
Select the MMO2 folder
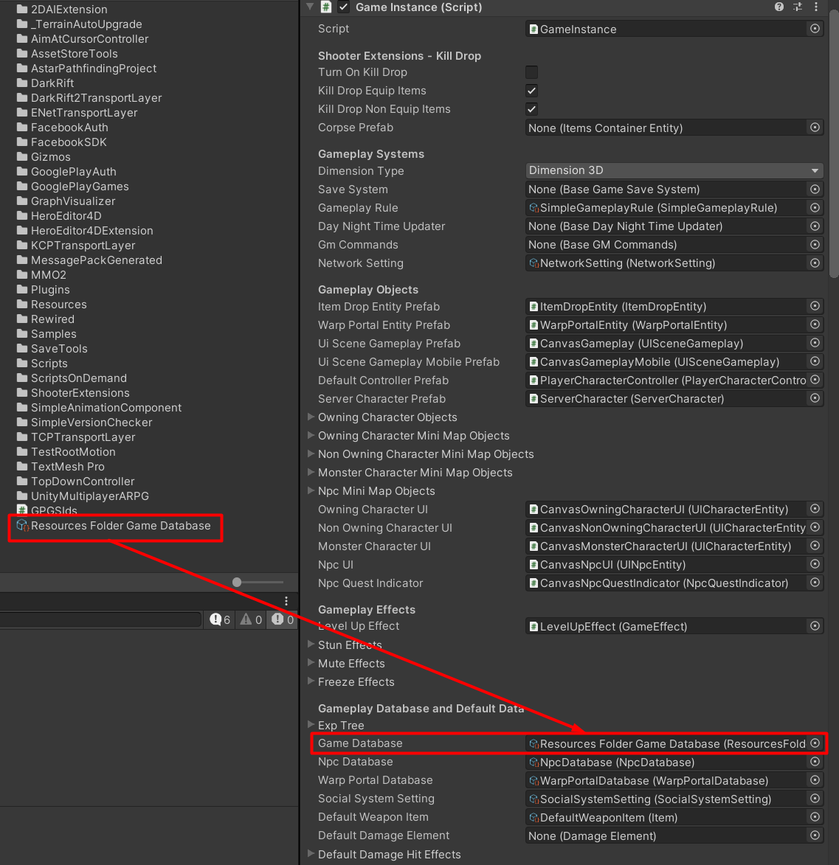(x=41, y=275)
